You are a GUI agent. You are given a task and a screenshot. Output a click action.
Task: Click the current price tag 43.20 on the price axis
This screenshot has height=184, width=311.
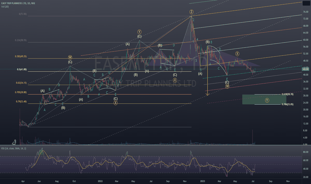point(305,69)
